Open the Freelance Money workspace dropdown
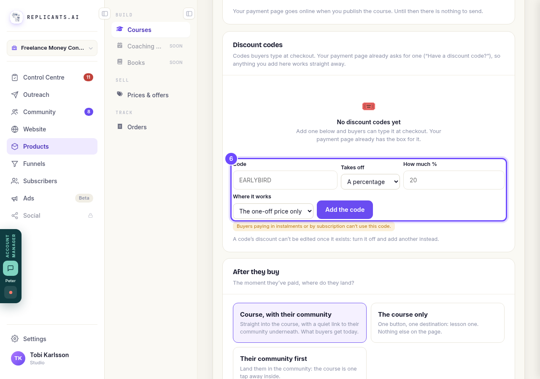 click(x=52, y=48)
